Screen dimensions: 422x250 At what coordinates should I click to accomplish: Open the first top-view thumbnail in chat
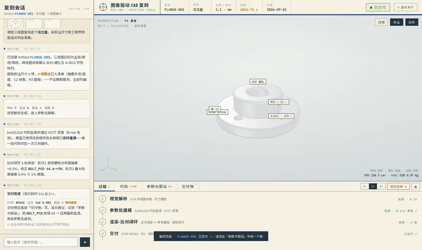coord(15,23)
